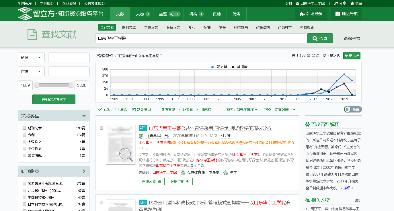Click 在结果中检索 button

coord(54,99)
